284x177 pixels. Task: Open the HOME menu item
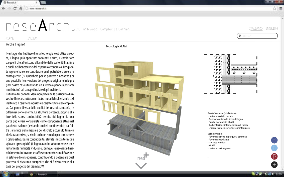pyautogui.click(x=9, y=38)
